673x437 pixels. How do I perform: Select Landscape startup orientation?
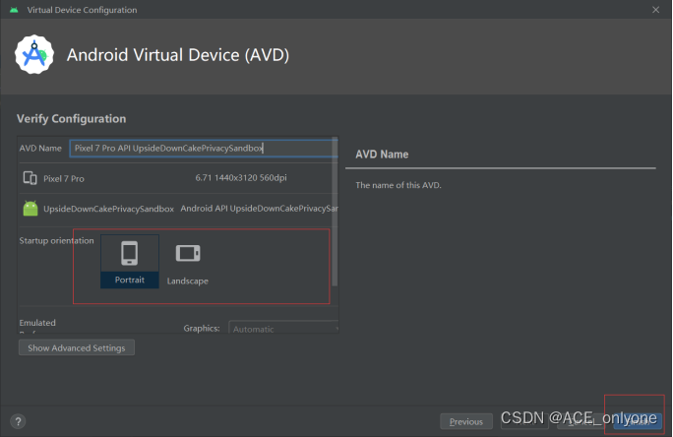tap(188, 263)
